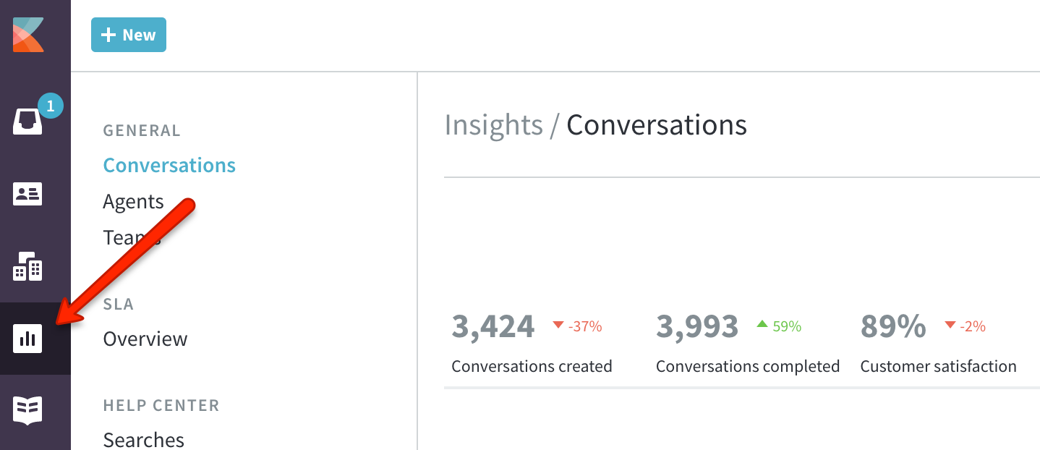Click the New button
Screen dimensions: 1040x450
(x=129, y=35)
